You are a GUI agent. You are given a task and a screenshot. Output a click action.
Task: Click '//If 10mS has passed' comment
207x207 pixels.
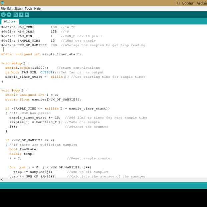pos(30,113)
